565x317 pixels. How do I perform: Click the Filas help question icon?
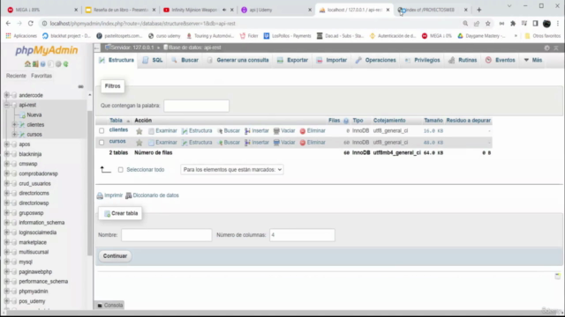pos(346,121)
